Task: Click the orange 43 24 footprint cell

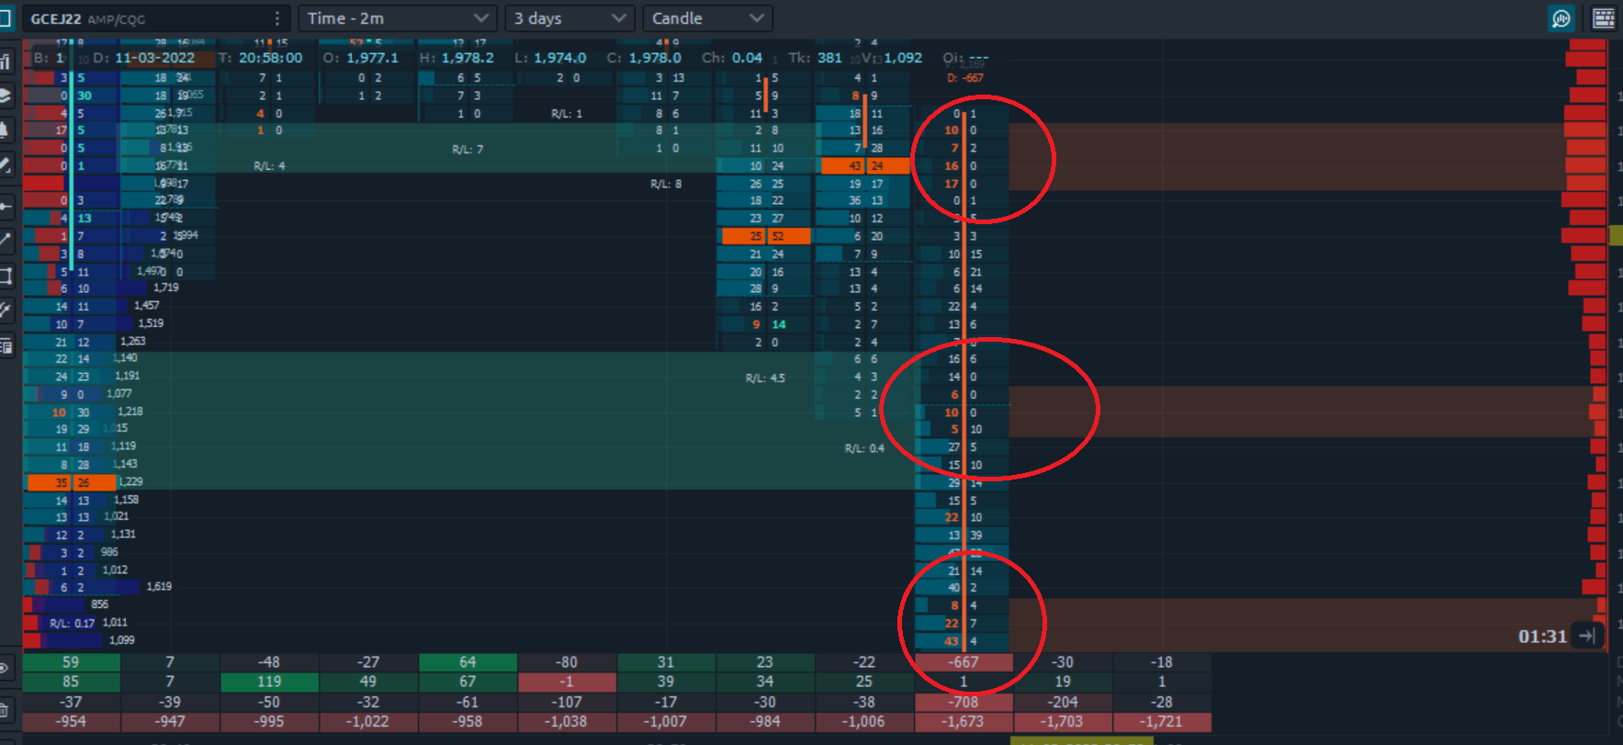Action: point(865,166)
